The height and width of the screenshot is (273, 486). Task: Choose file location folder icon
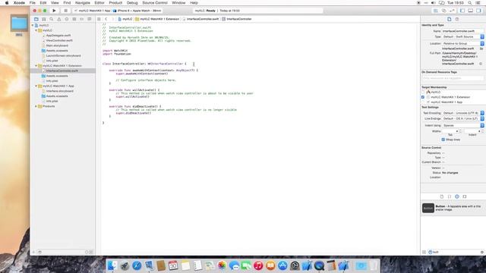[481, 49]
